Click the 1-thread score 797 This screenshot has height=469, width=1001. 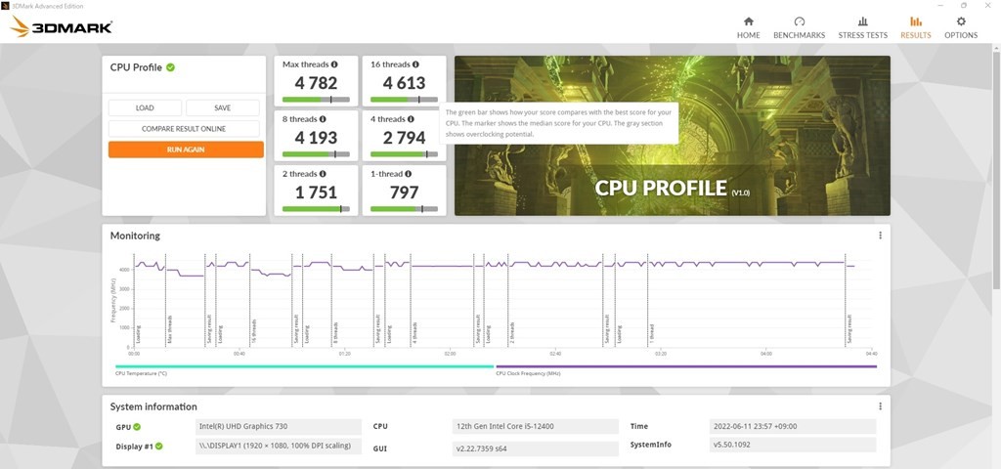pyautogui.click(x=404, y=192)
